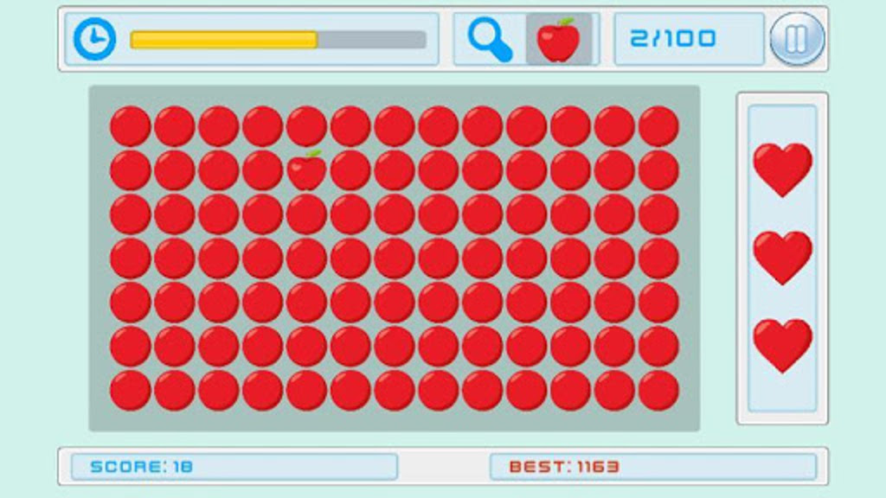Click the bottom heart life icon
This screenshot has height=498, width=886.
[x=782, y=346]
